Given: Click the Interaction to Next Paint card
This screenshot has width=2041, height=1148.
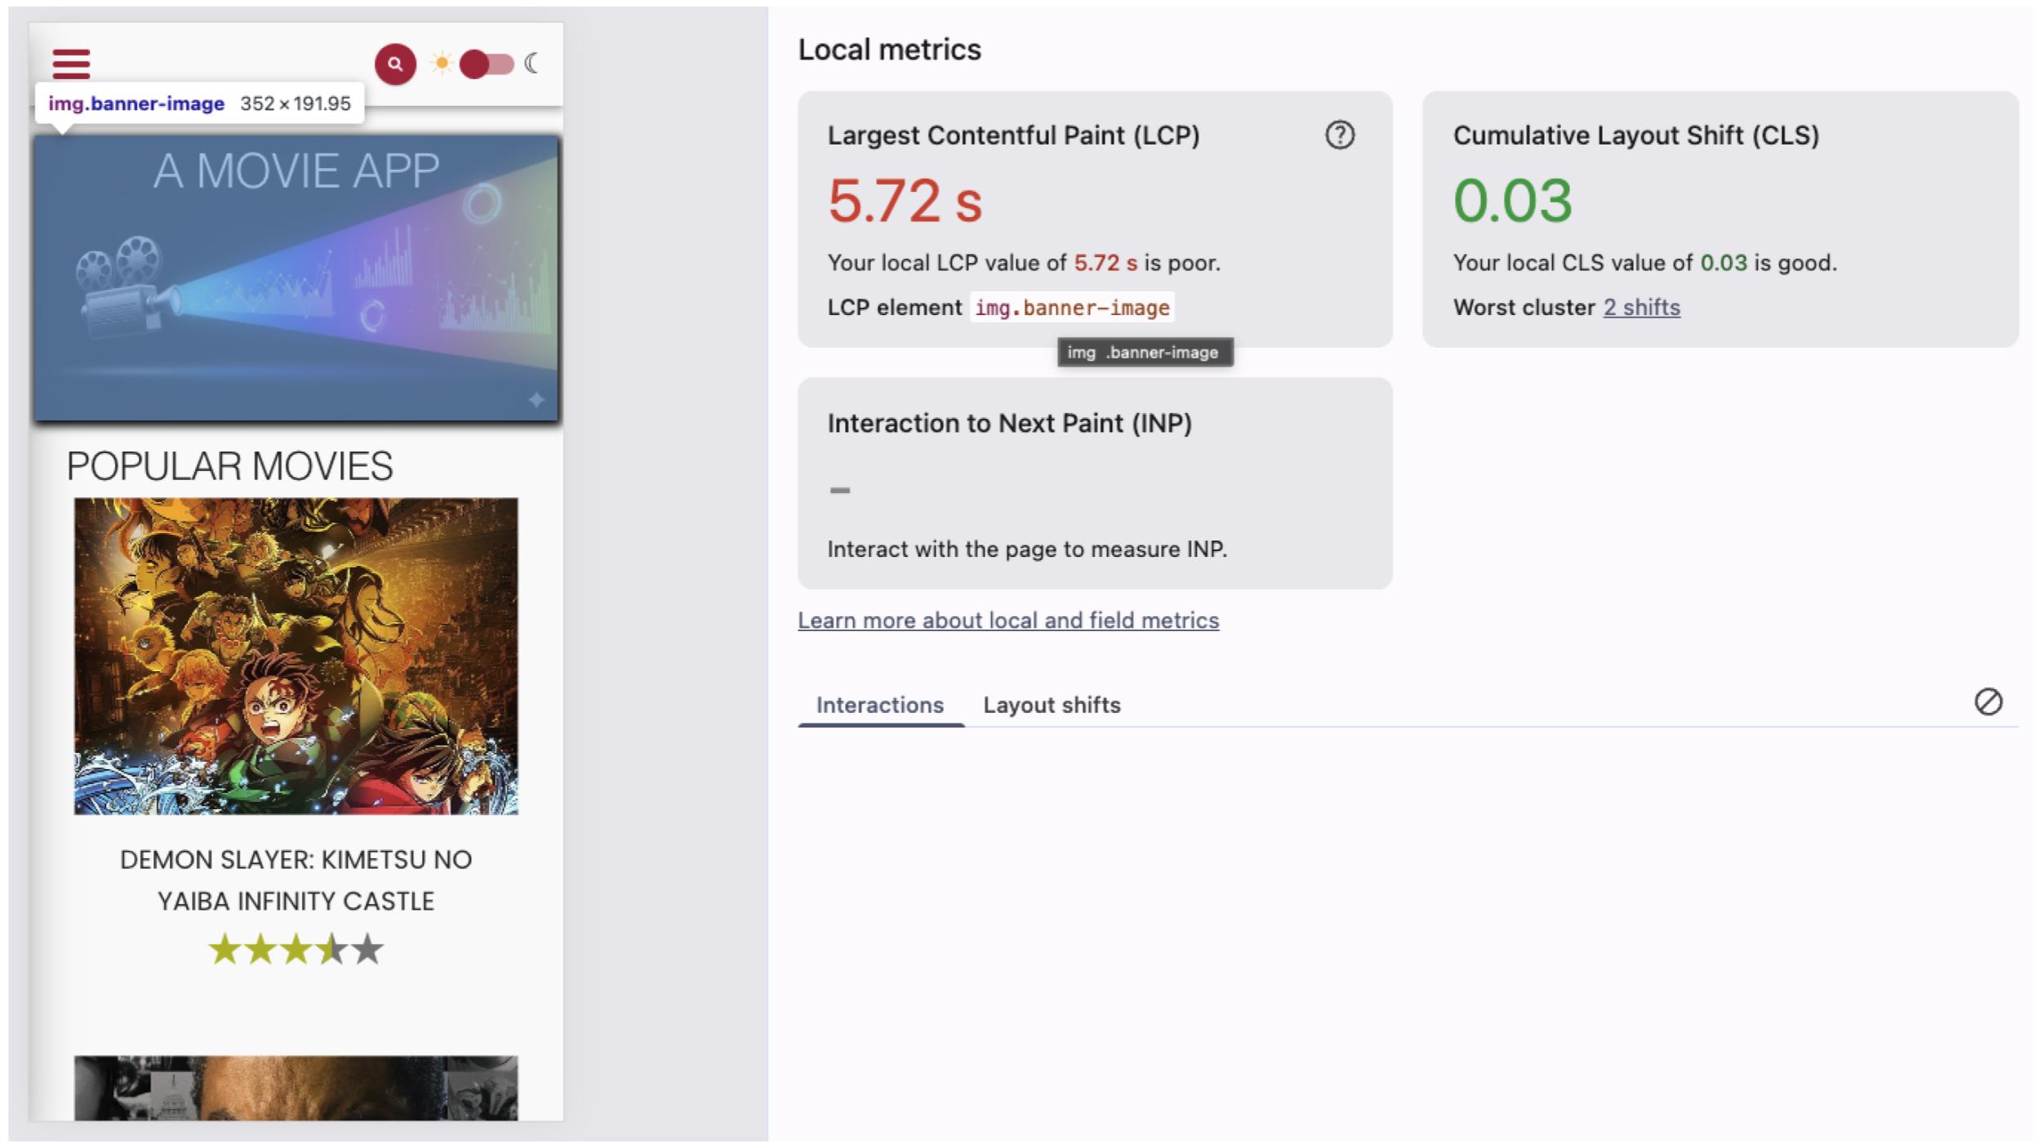Looking at the screenshot, I should click(1094, 483).
